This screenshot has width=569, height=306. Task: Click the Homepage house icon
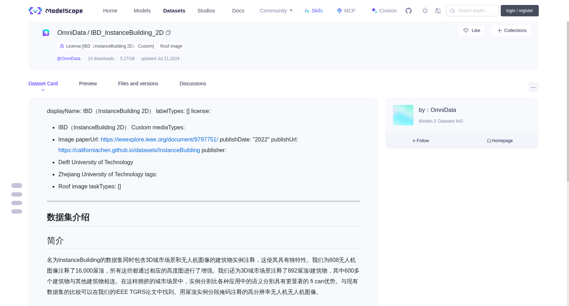(x=489, y=141)
